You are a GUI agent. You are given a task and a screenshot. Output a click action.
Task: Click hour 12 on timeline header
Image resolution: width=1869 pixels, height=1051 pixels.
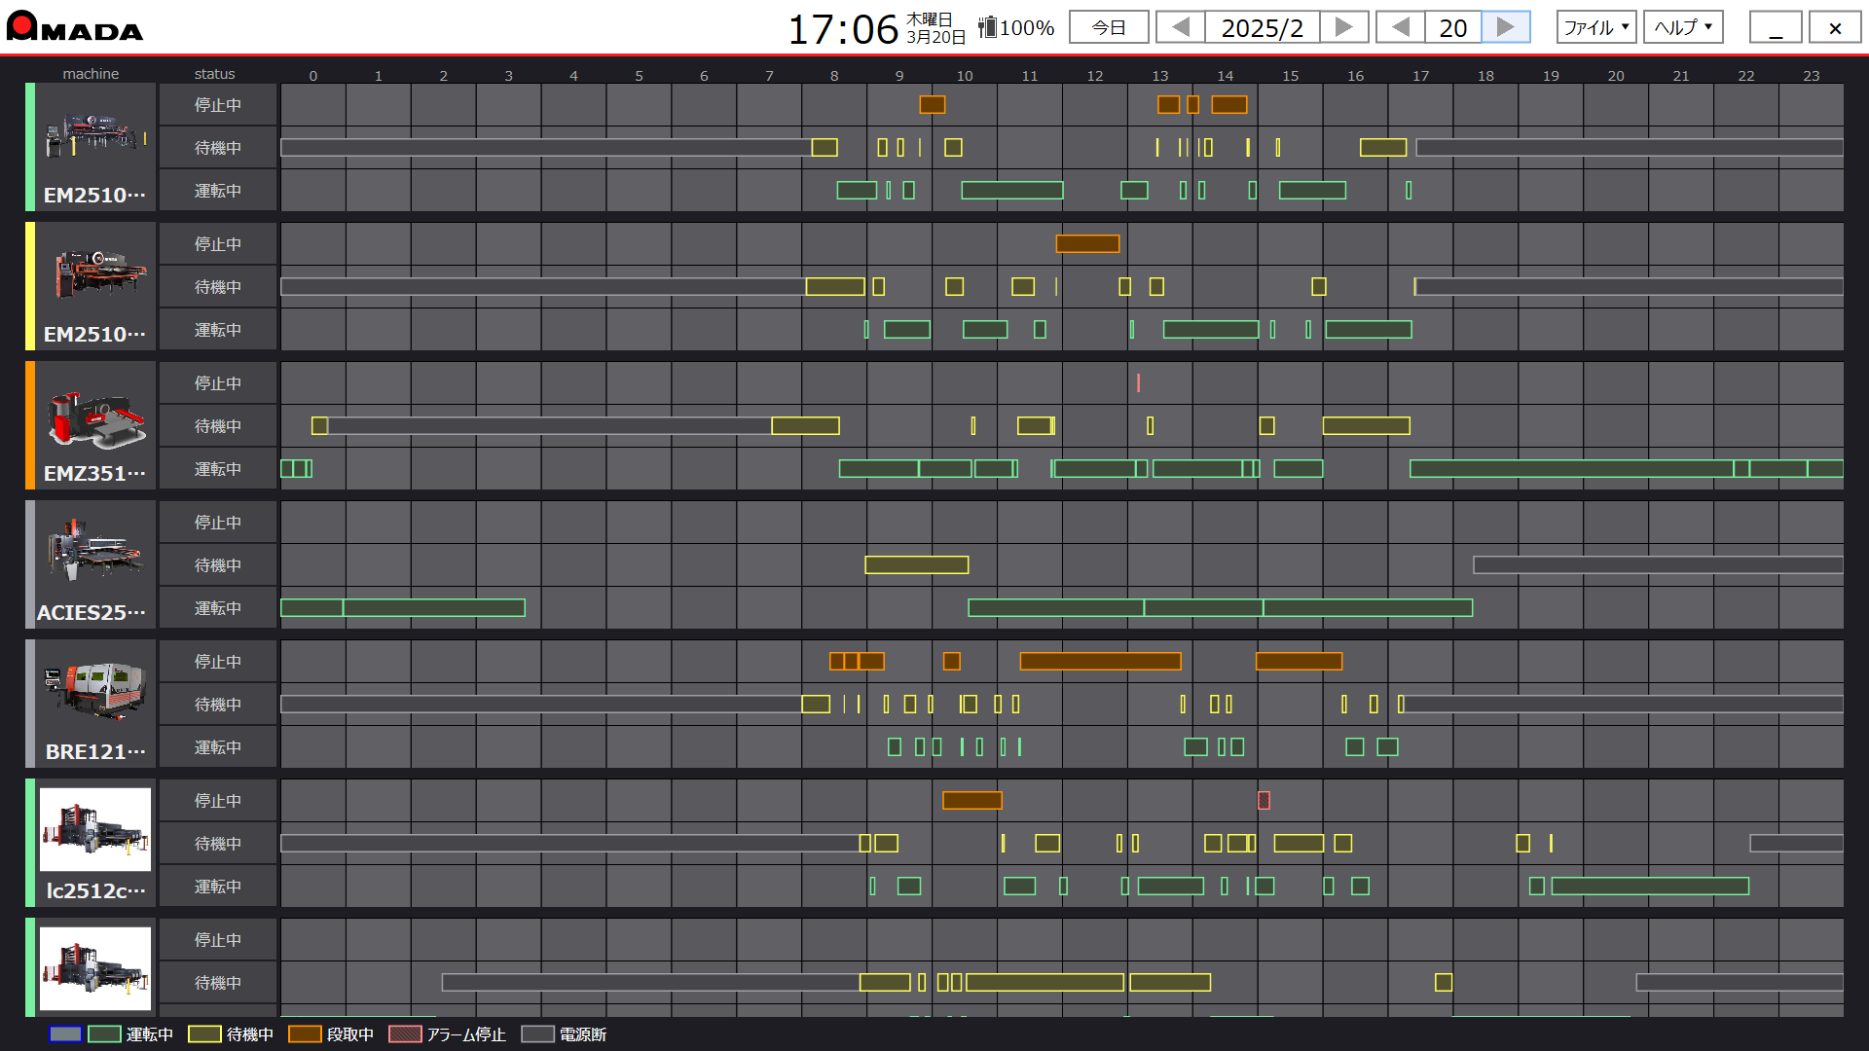pos(1095,75)
